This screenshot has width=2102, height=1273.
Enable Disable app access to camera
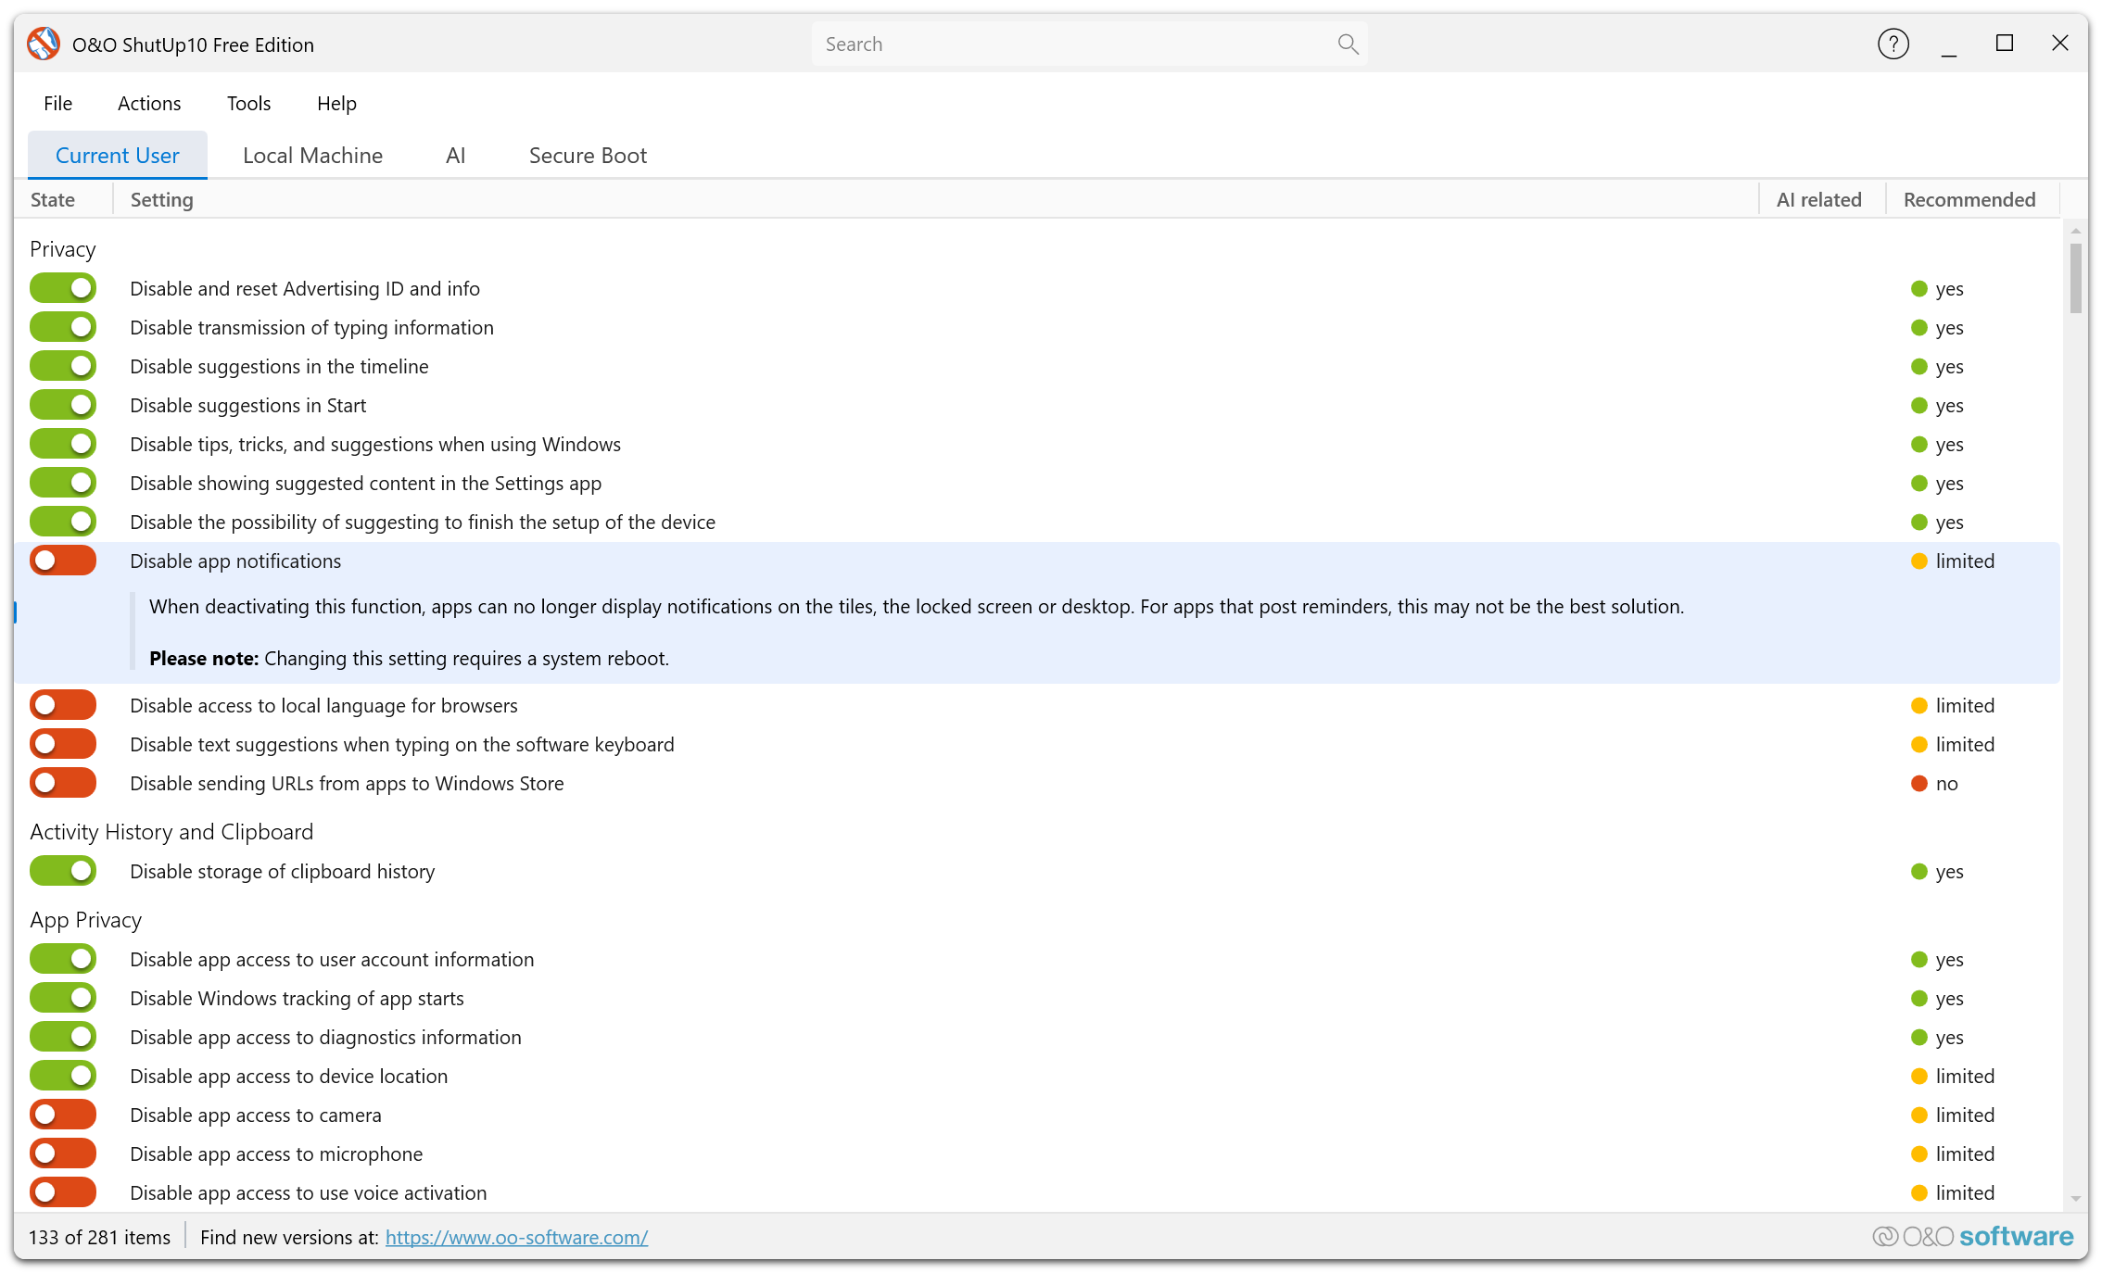[x=63, y=1115]
